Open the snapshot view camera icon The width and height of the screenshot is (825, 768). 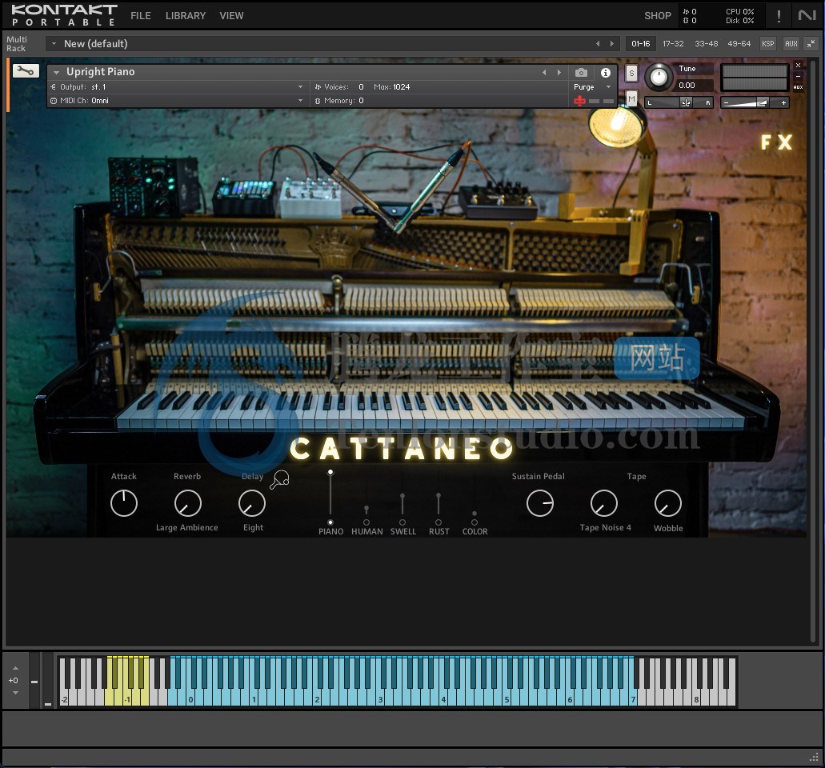click(581, 73)
